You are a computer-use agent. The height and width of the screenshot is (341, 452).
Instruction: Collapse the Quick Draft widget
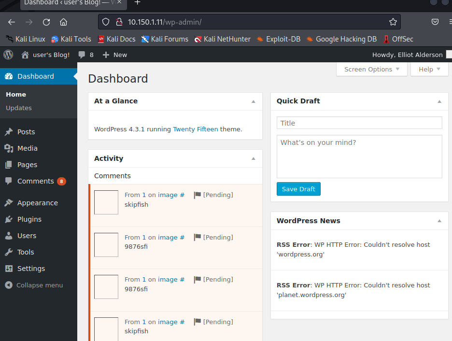(x=439, y=101)
